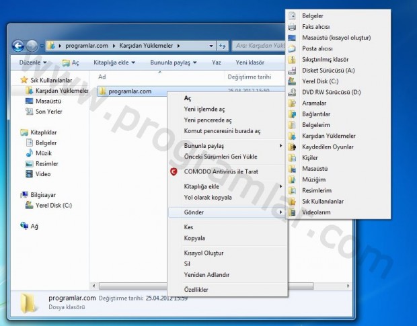Click the DVD RW Sürücüsü (D:) icon
417x326 pixels.
click(292, 92)
